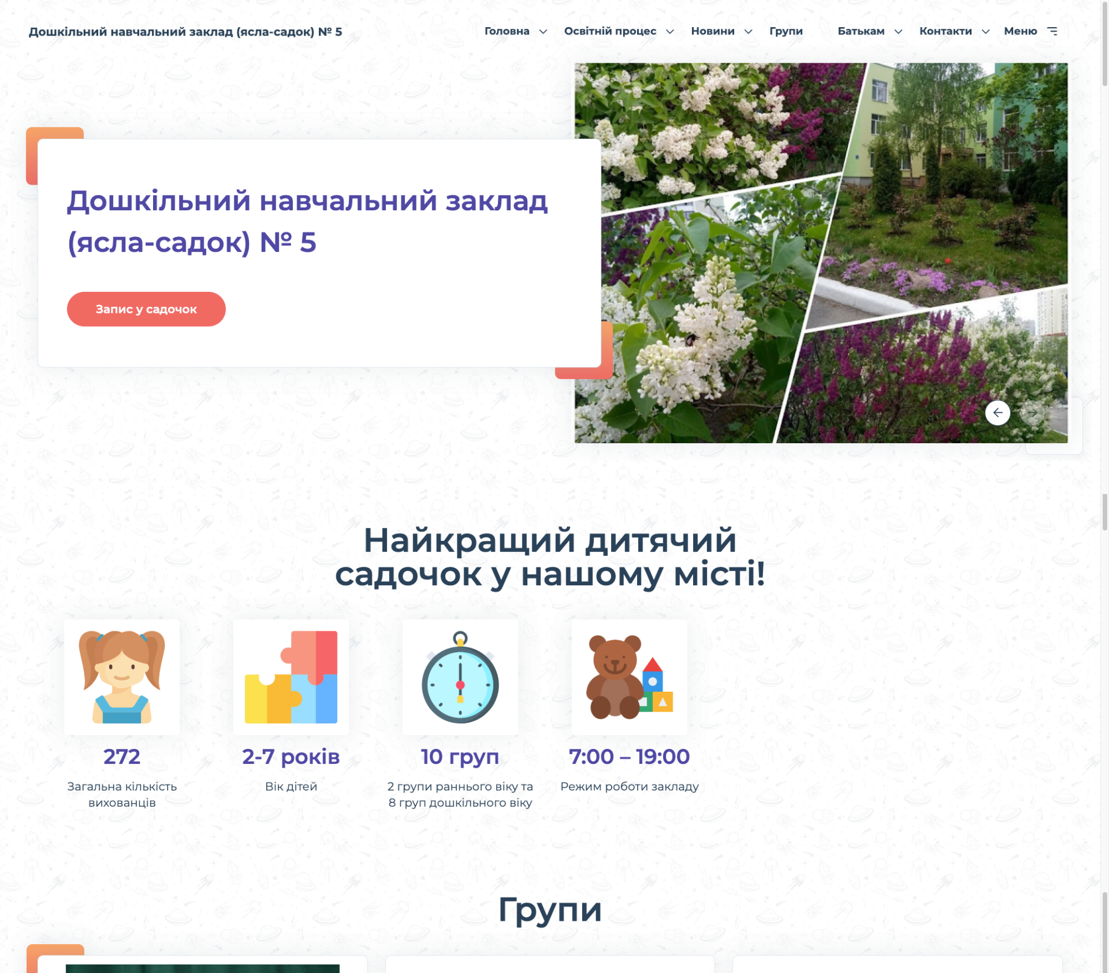Image resolution: width=1109 pixels, height=973 pixels.
Task: Click the stopwatch clock icon
Action: pyautogui.click(x=460, y=677)
